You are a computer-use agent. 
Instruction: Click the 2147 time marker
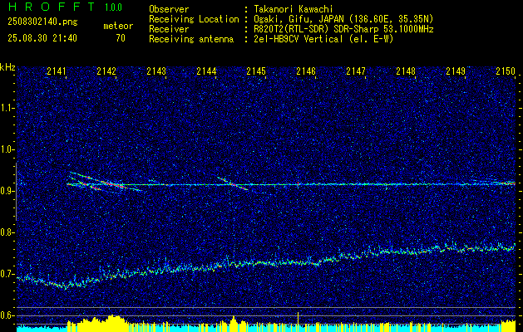coord(356,71)
